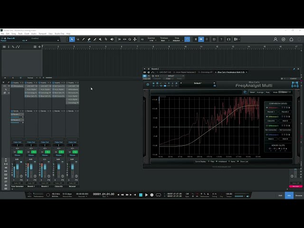Select the Listen speaker tool
The width and height of the screenshot is (304, 228).
click(112, 39)
